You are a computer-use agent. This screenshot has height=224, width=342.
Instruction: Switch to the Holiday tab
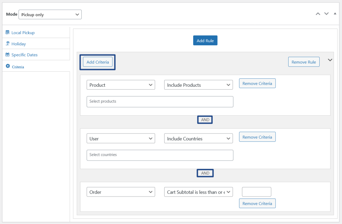click(19, 44)
